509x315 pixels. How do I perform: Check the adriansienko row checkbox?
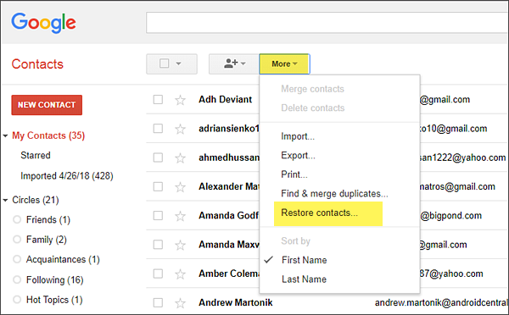pyautogui.click(x=158, y=129)
